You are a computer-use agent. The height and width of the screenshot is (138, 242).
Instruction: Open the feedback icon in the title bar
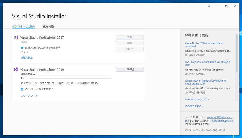click(x=210, y=6)
